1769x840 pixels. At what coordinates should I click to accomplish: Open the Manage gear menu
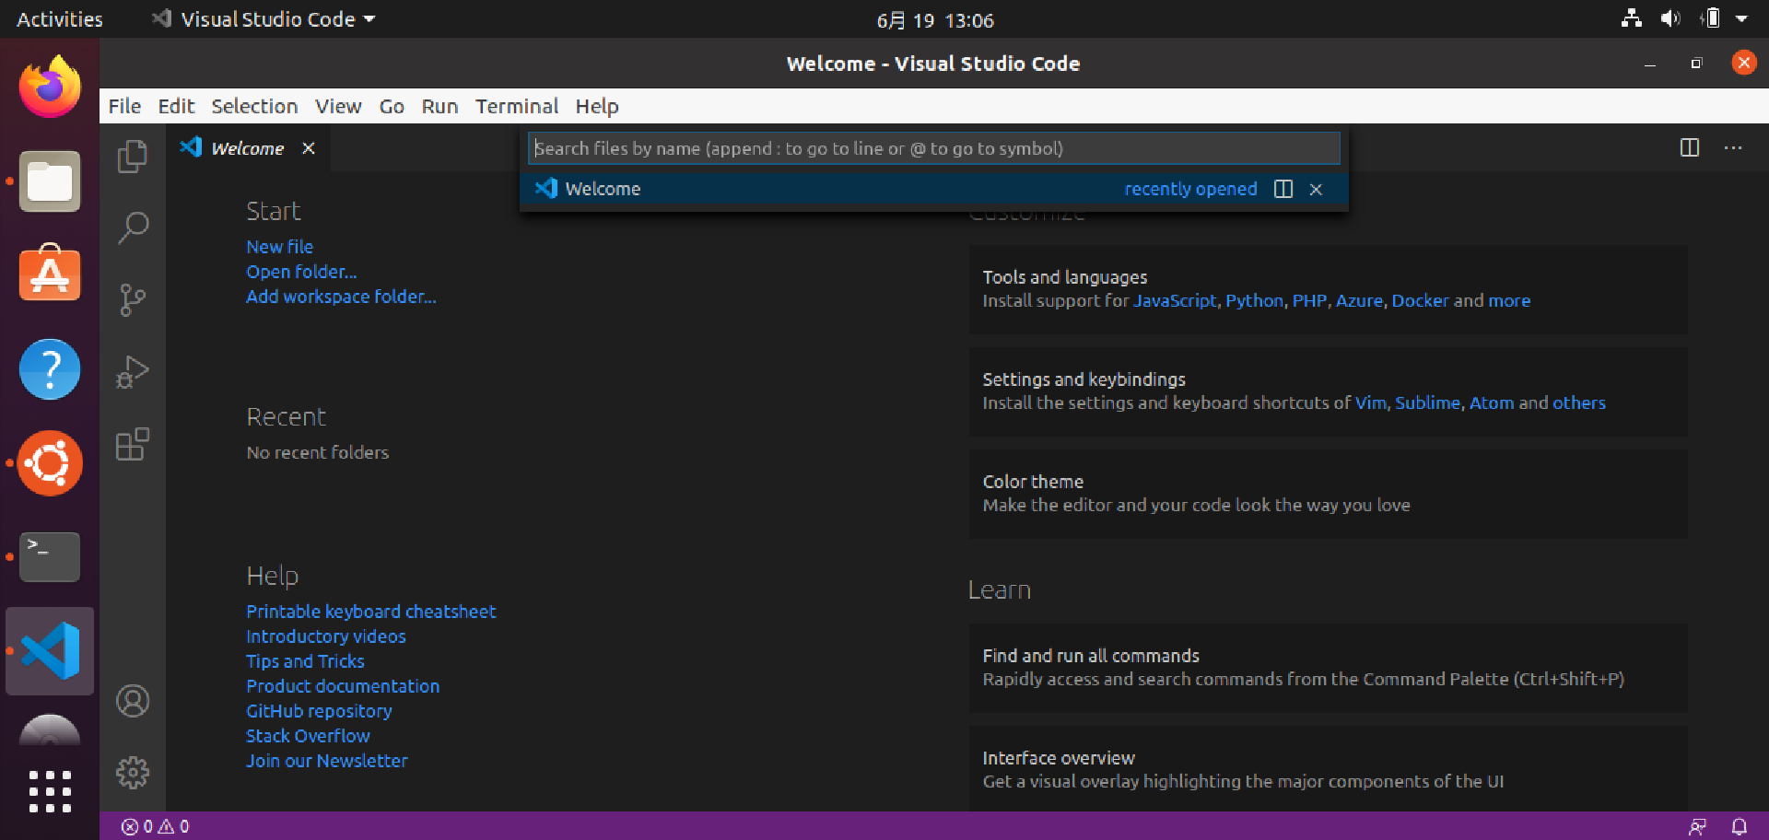tap(133, 773)
